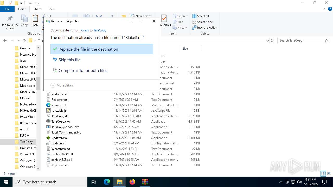The height and width of the screenshot is (187, 333).
Task: Click the Edit ribbon item
Action: point(178,22)
